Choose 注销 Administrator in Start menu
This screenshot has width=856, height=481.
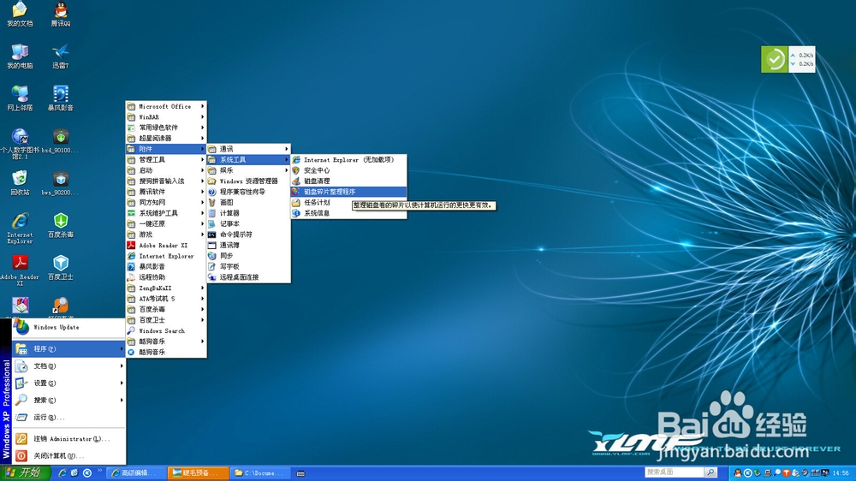[x=68, y=438]
